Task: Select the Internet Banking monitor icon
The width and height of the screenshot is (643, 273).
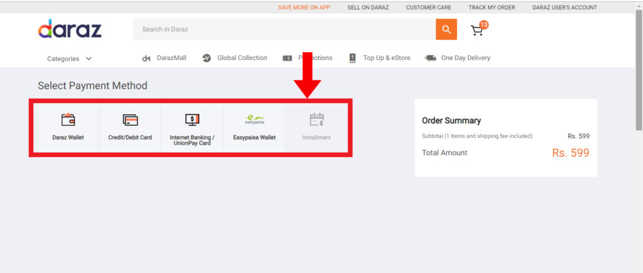Action: [192, 120]
